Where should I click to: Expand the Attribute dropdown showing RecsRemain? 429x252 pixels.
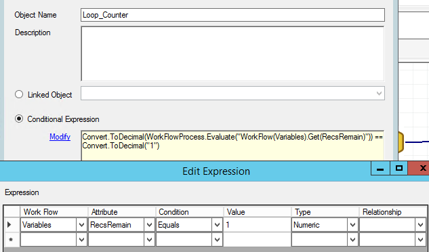149,225
